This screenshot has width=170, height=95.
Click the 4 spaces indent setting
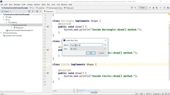(157, 94)
